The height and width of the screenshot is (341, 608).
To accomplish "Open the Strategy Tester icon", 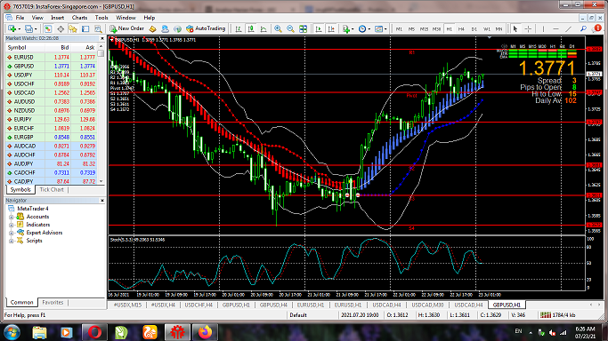I will [98, 28].
